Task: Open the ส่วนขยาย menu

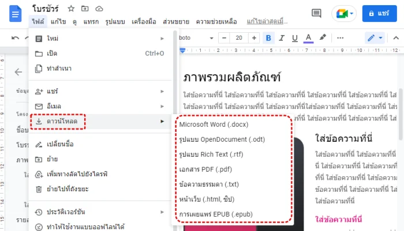Action: (x=176, y=22)
